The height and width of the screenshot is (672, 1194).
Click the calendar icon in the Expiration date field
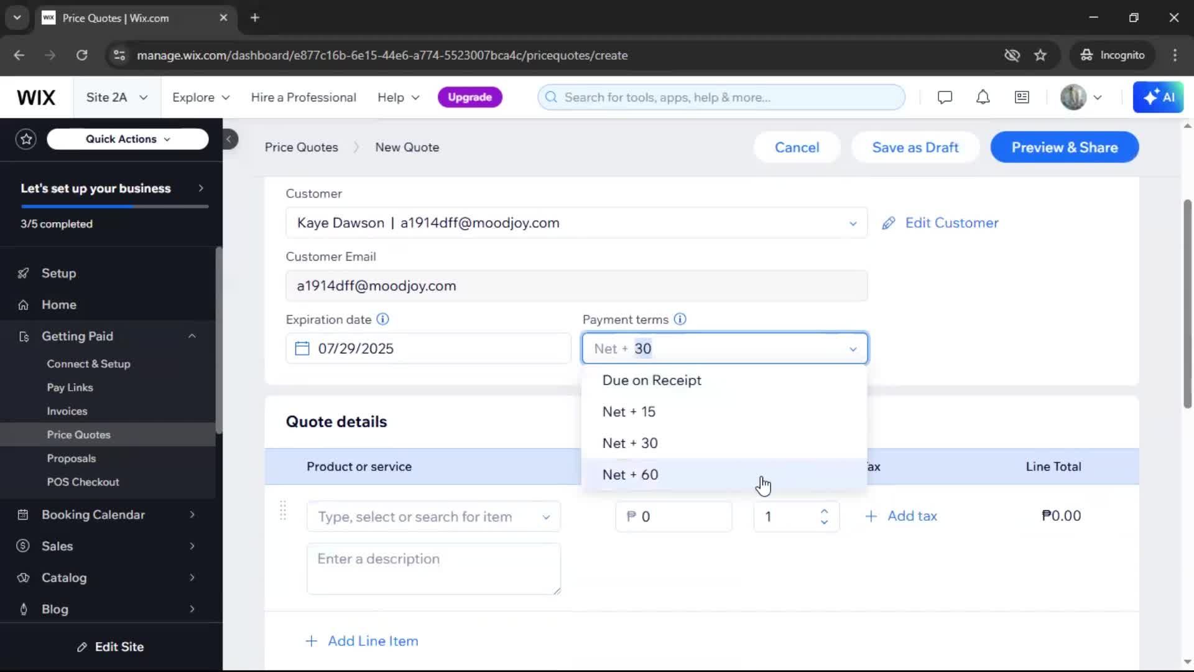302,348
